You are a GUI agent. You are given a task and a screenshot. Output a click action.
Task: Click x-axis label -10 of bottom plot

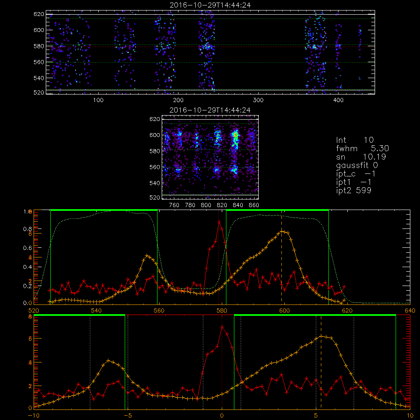point(34,415)
